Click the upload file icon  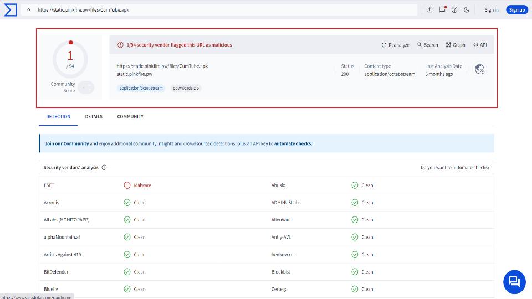(429, 10)
